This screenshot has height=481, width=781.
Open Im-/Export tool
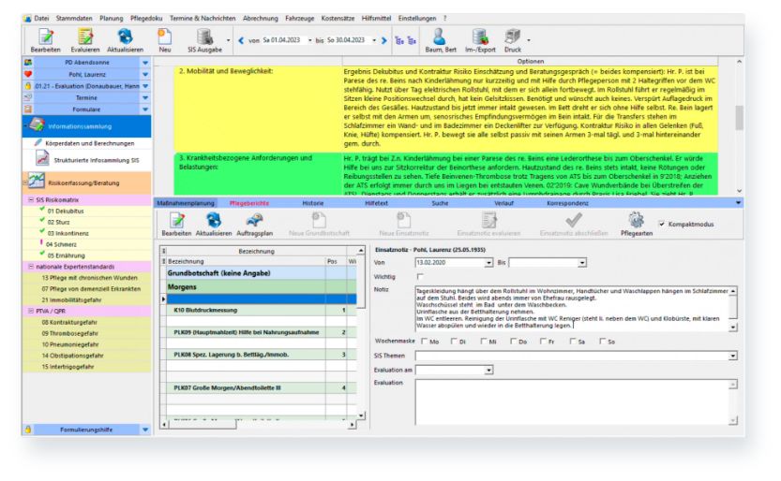click(x=480, y=38)
